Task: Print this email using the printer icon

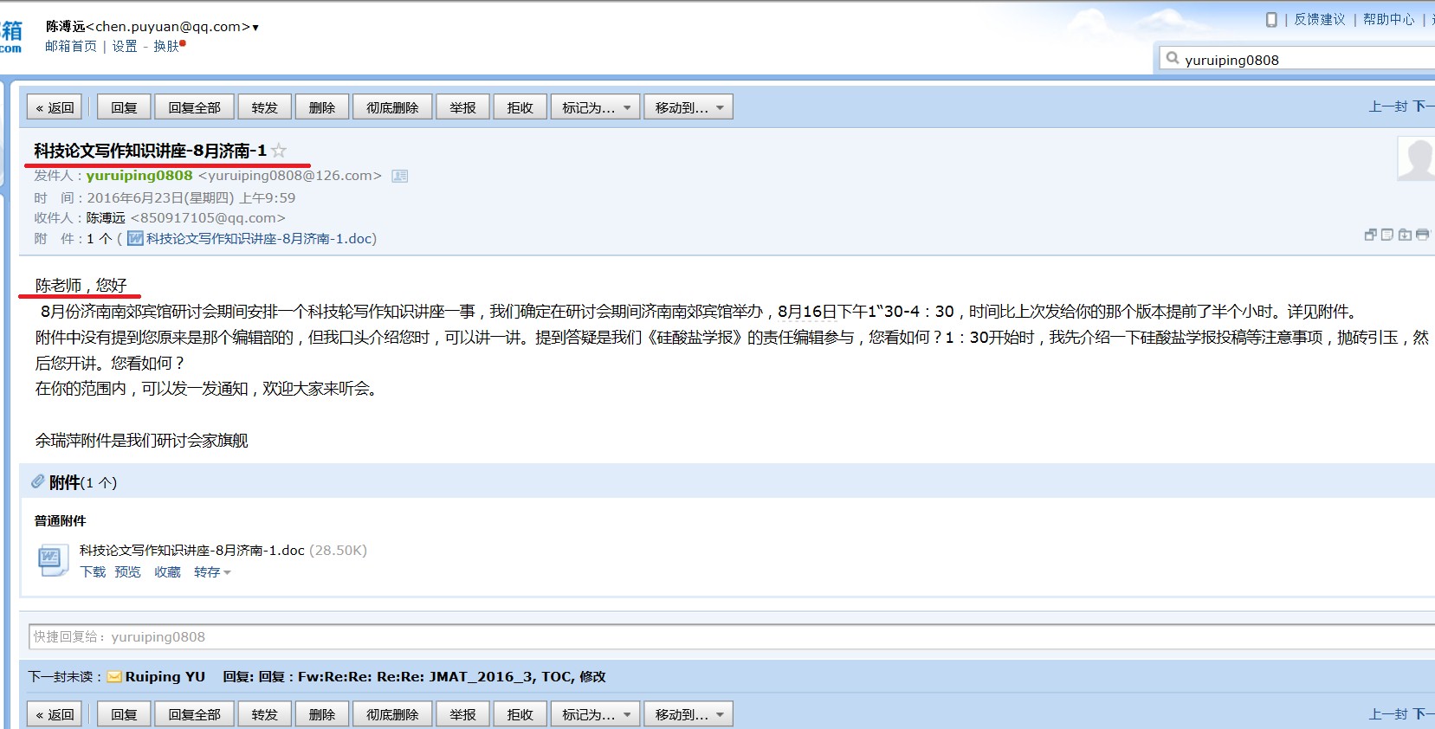Action: point(1422,235)
